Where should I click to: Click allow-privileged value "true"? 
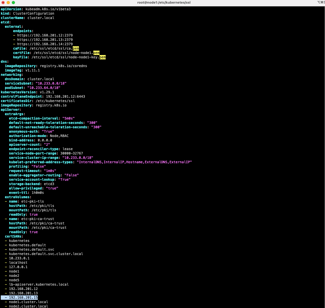(52, 188)
